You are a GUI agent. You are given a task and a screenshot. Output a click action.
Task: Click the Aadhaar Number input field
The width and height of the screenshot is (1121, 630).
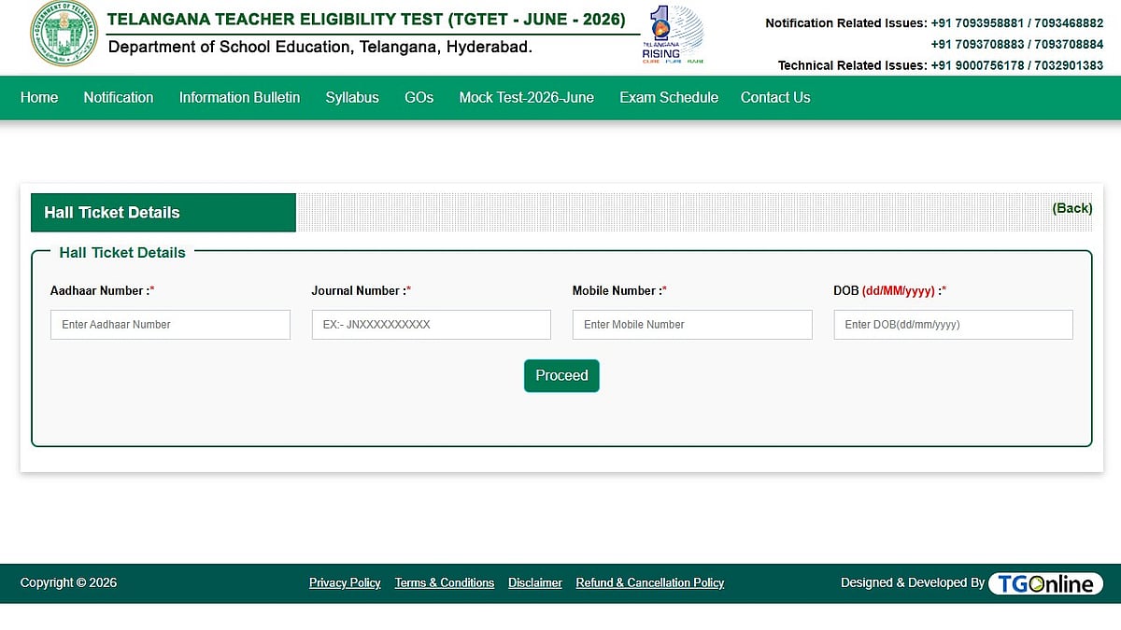coord(170,325)
